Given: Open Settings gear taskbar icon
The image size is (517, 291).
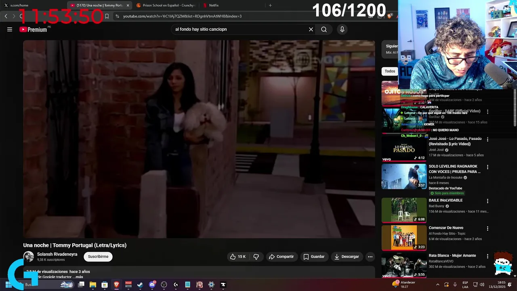Looking at the screenshot, I should tap(211, 285).
